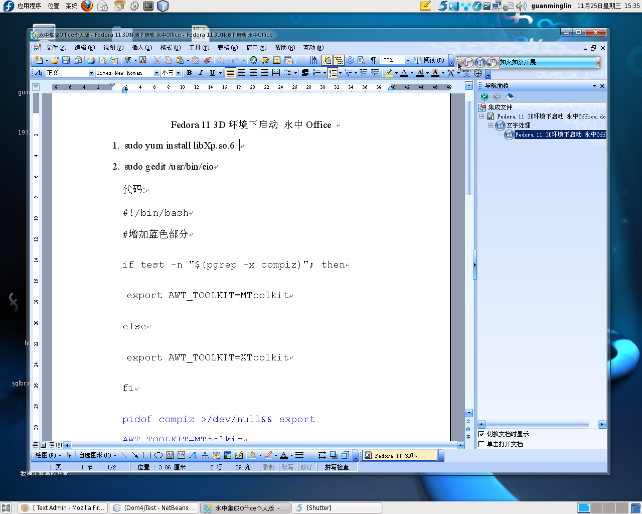Image resolution: width=642 pixels, height=514 pixels.
Task: Click the Format Painter brush icon
Action: [x=207, y=60]
